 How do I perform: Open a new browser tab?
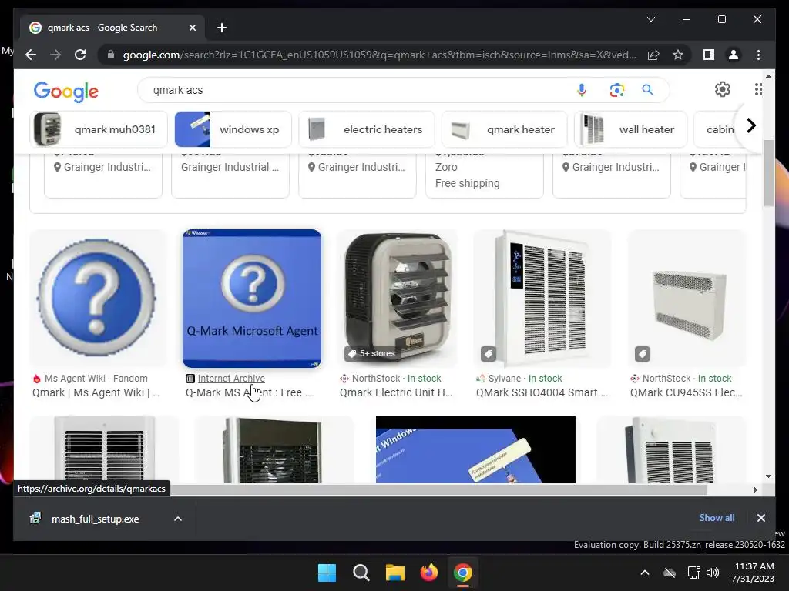221,28
